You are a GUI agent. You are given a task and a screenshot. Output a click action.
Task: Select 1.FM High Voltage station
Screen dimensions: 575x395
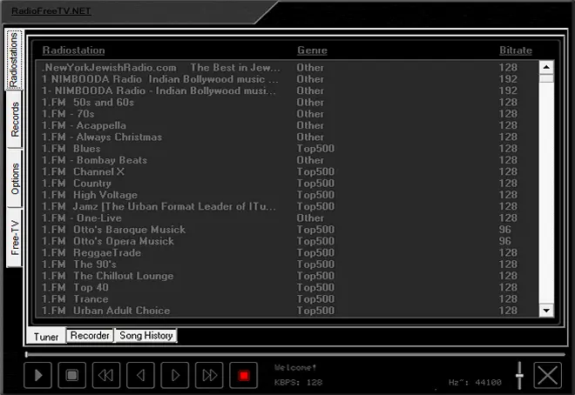tap(287, 195)
